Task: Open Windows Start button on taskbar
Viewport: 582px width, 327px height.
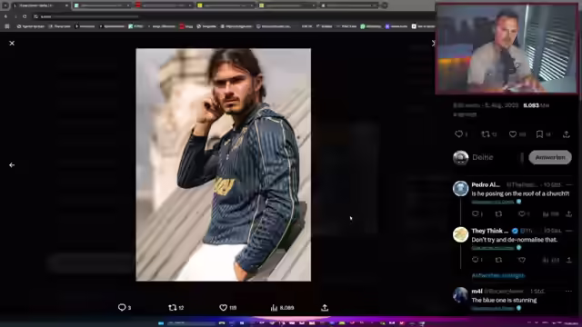Action: 161,323
